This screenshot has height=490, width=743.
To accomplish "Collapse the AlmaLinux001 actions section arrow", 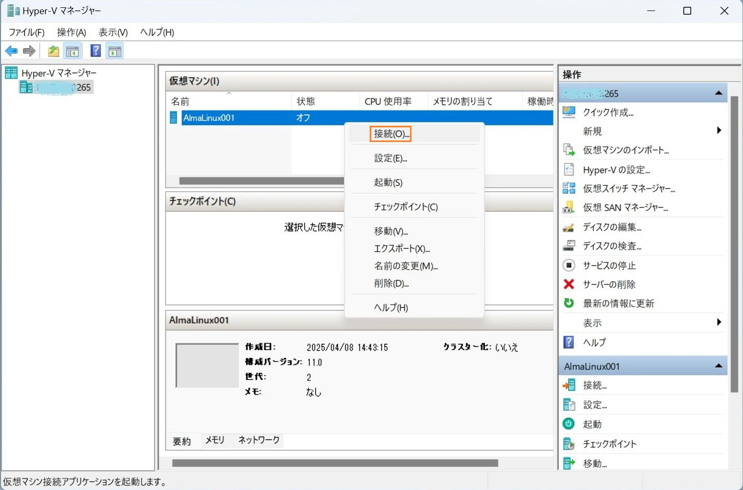I will pyautogui.click(x=718, y=366).
